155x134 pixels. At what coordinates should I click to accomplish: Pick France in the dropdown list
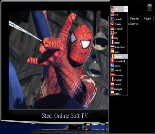(119, 42)
